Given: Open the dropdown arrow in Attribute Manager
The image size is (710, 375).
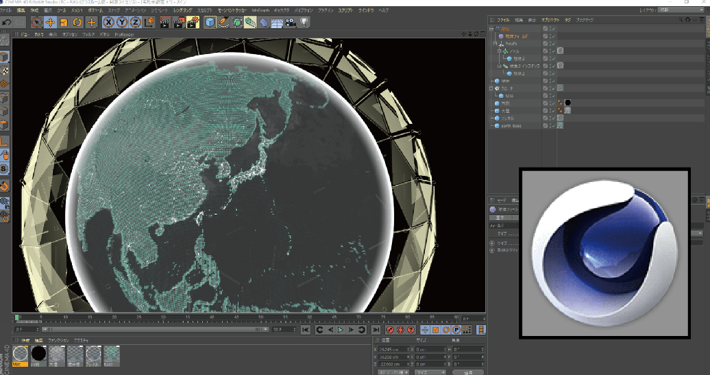Looking at the screenshot, I should point(700,233).
